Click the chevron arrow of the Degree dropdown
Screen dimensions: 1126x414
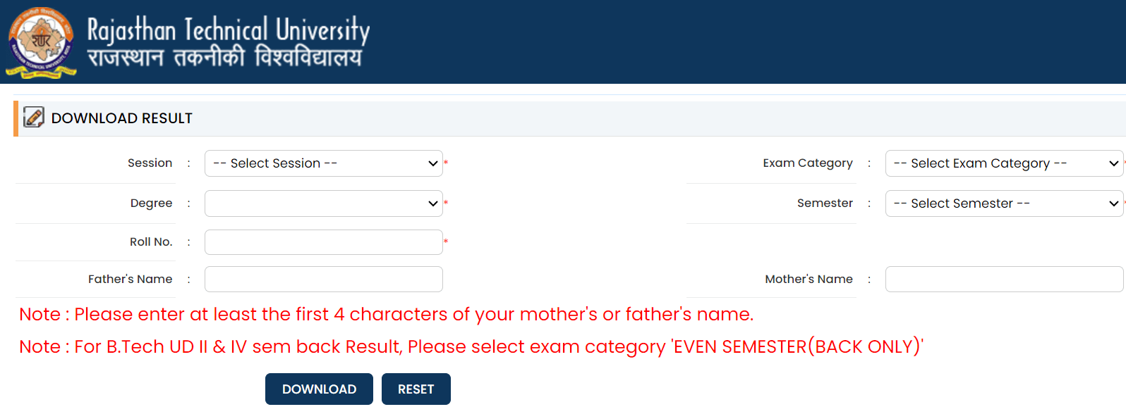tap(433, 203)
